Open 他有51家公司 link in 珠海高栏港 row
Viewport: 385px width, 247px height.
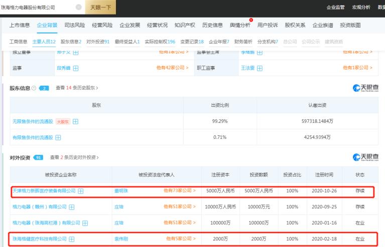pyautogui.click(x=180, y=222)
